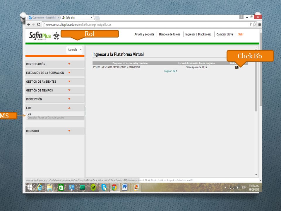Go back with the browser back arrow

pos(28,24)
